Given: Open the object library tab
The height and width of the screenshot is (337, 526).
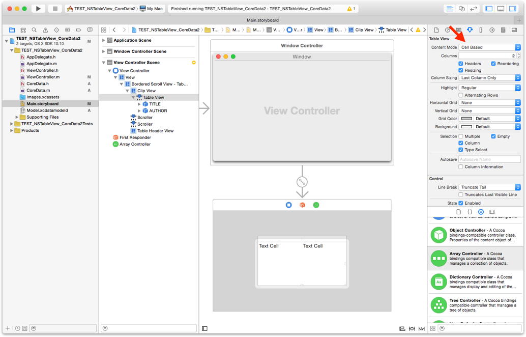Looking at the screenshot, I should click(481, 212).
